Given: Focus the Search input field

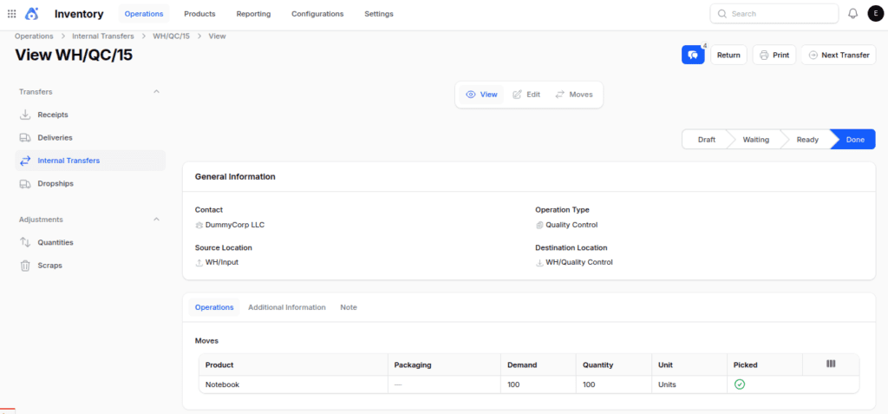Looking at the screenshot, I should 774,14.
